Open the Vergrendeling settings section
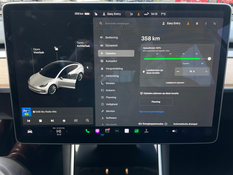The width and height of the screenshot is (233, 175). (x=114, y=69)
